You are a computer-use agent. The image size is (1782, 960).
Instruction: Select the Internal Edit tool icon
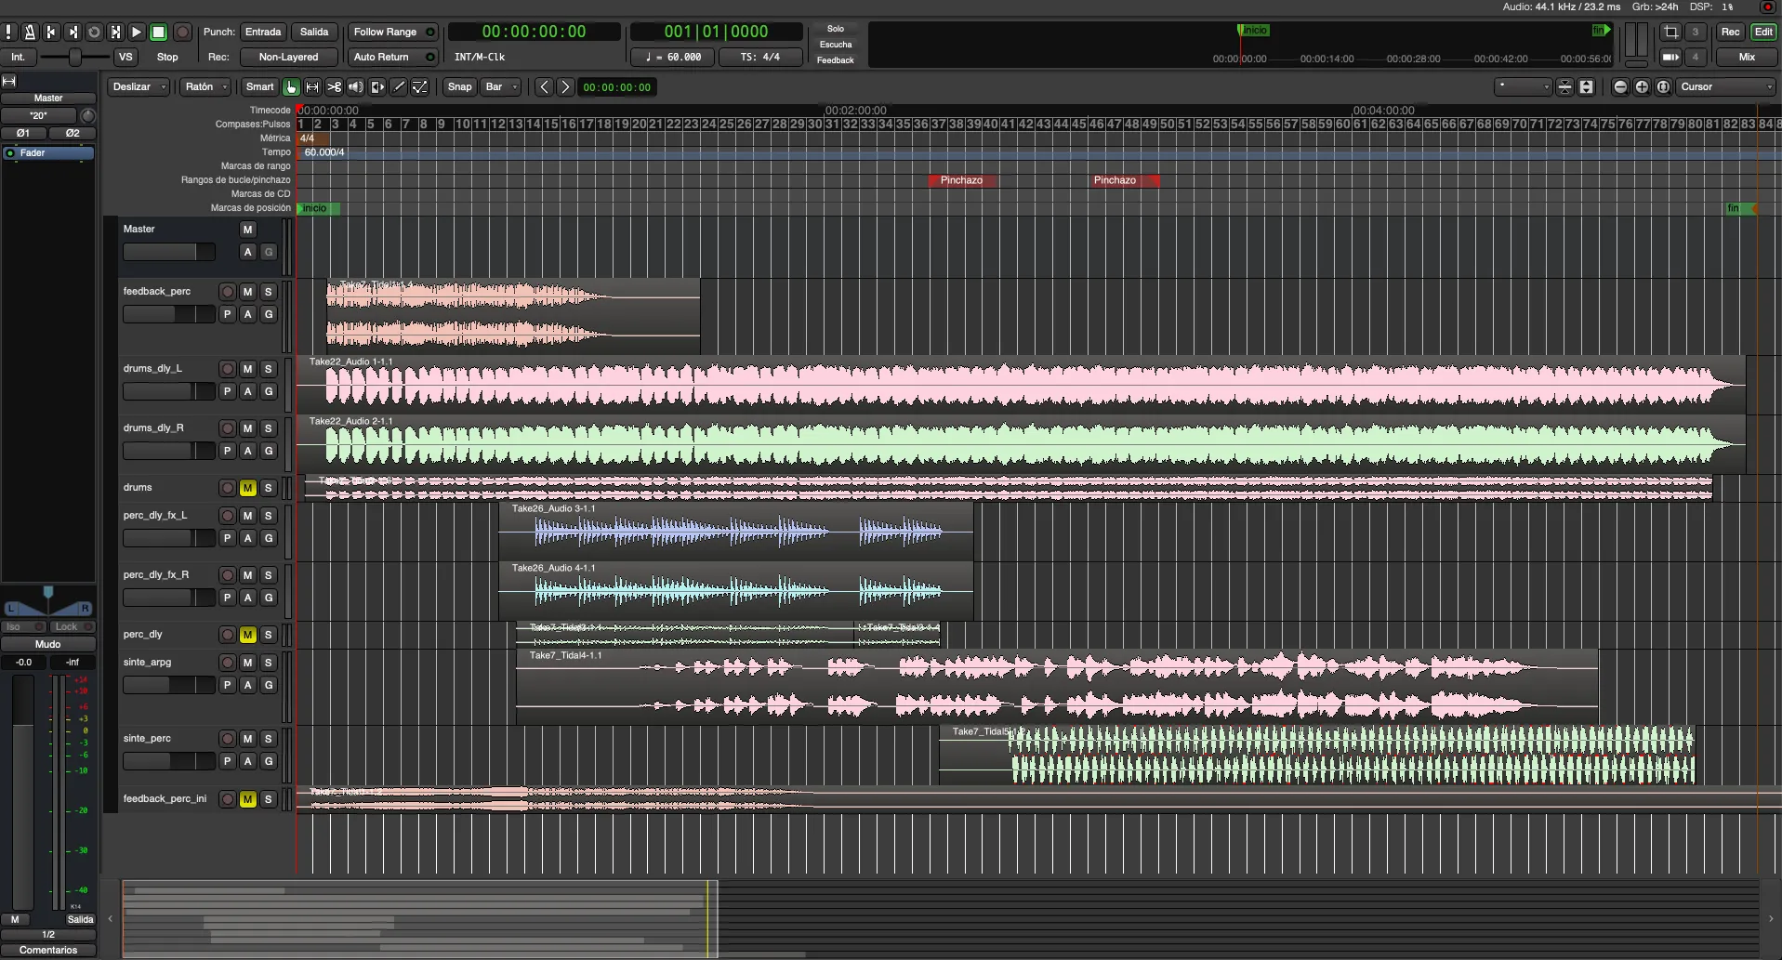pyautogui.click(x=420, y=87)
